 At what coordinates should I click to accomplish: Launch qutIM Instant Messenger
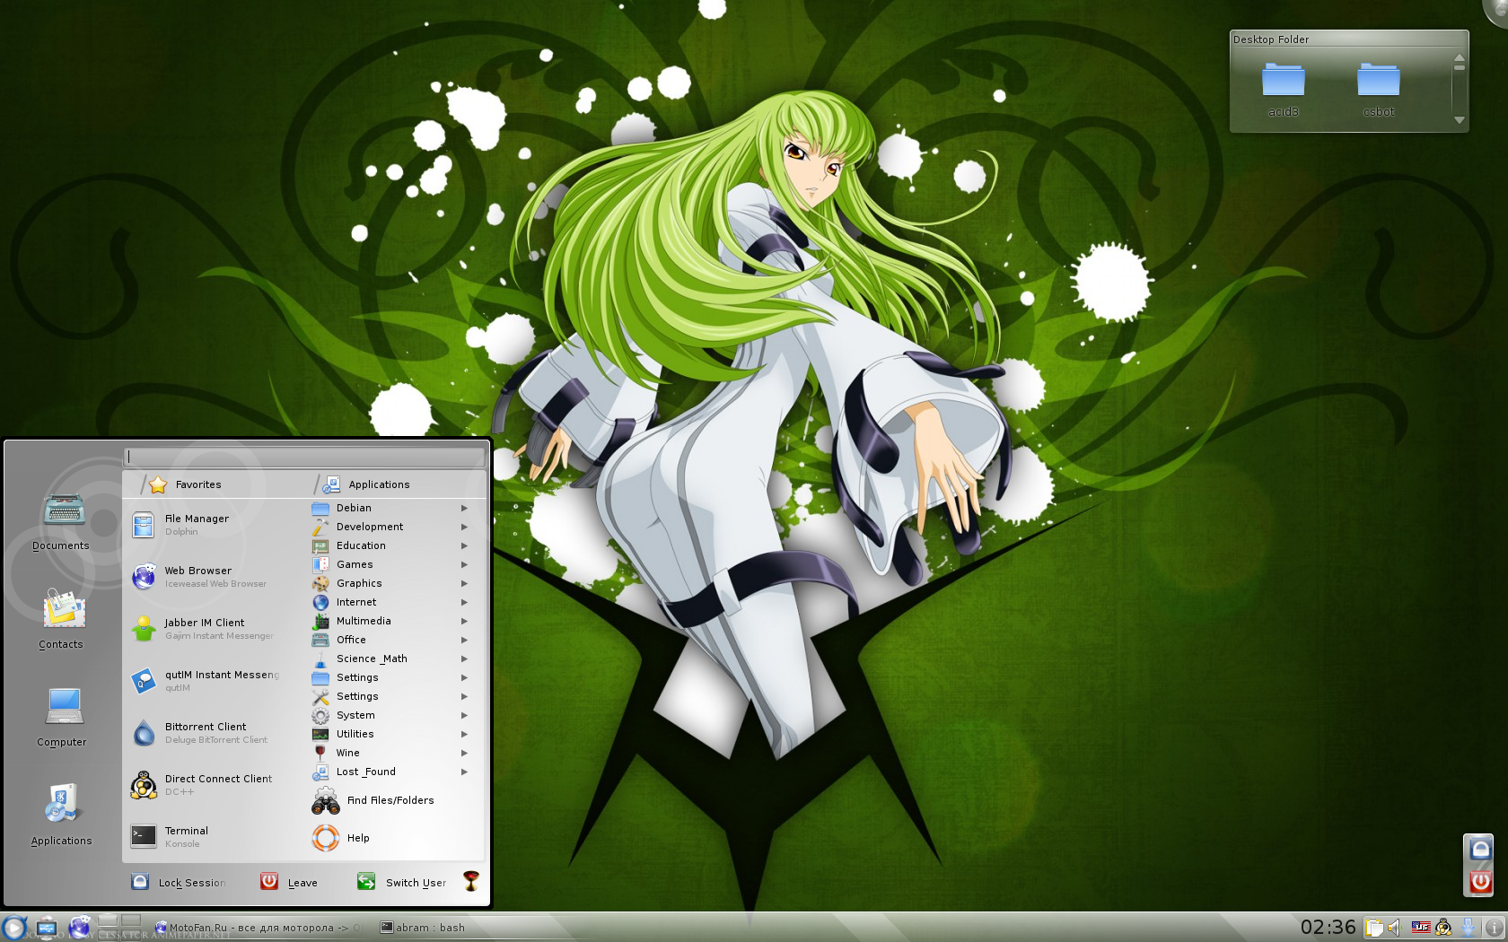[214, 681]
